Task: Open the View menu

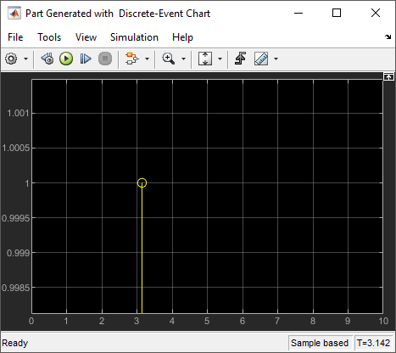Action: point(86,37)
